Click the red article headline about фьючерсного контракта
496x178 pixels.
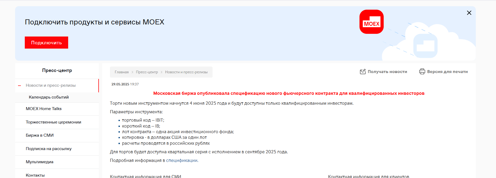click(289, 93)
